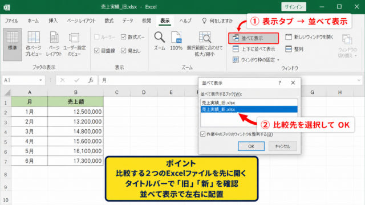Close the 並べて表示 dialog
This screenshot has height=205, width=365.
293,83
